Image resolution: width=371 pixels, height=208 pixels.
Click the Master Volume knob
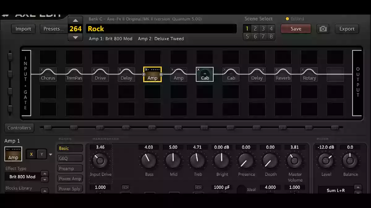[295, 161]
